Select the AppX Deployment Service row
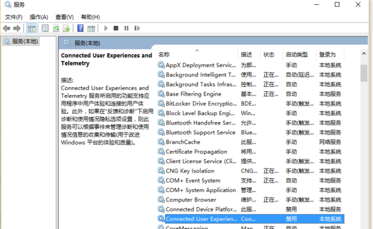 [251, 65]
